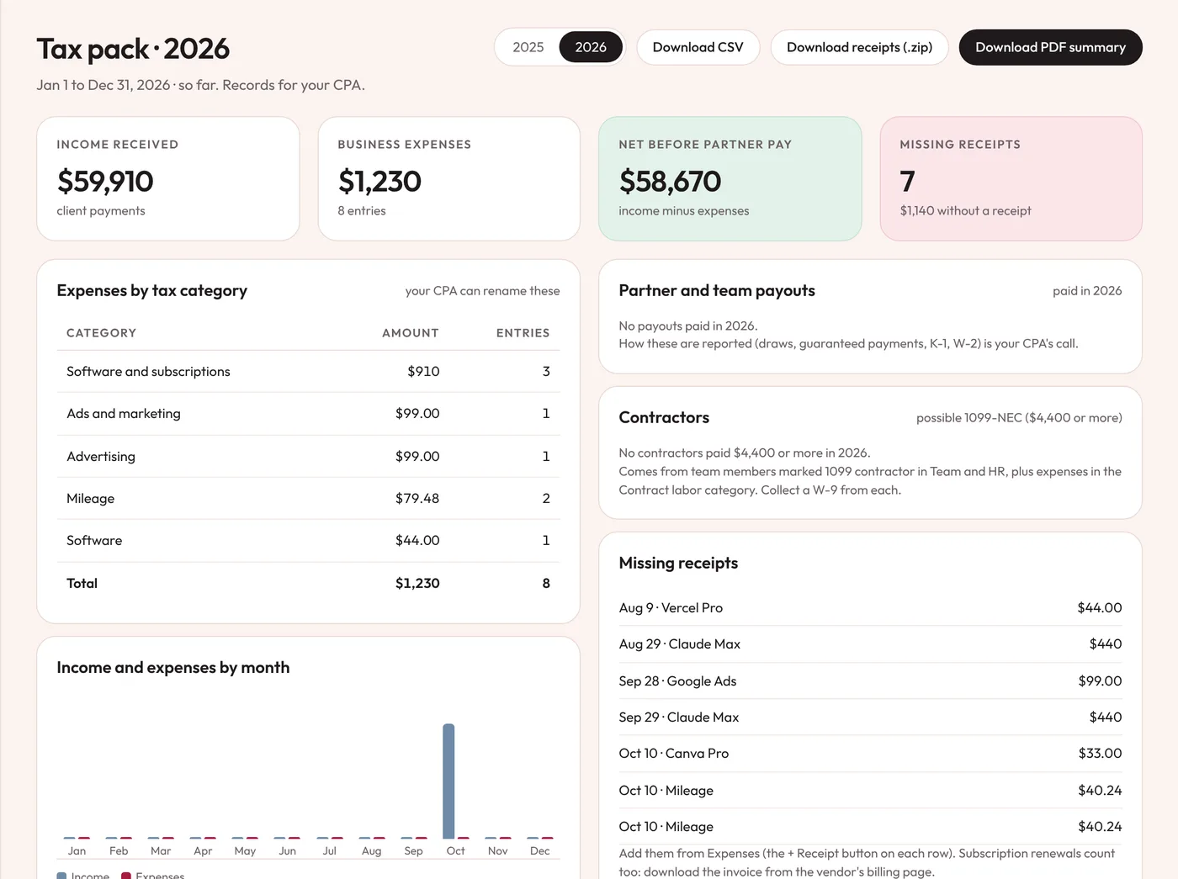1178x879 pixels.
Task: Open the Aug 29 Claude Max missing receipt
Action: (870, 644)
